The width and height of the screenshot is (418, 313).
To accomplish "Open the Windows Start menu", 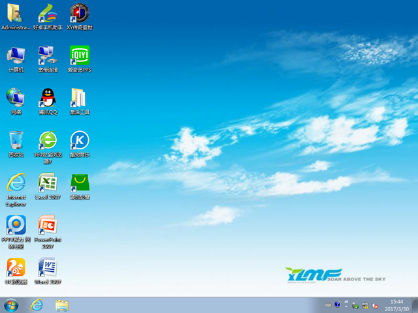I will 11,305.
